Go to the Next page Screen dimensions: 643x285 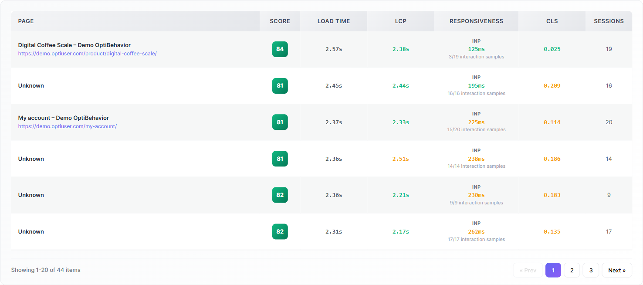click(x=617, y=270)
